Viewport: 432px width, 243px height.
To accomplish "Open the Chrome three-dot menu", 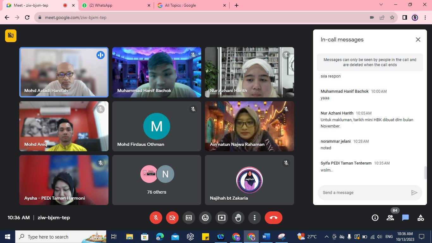I will [425, 18].
